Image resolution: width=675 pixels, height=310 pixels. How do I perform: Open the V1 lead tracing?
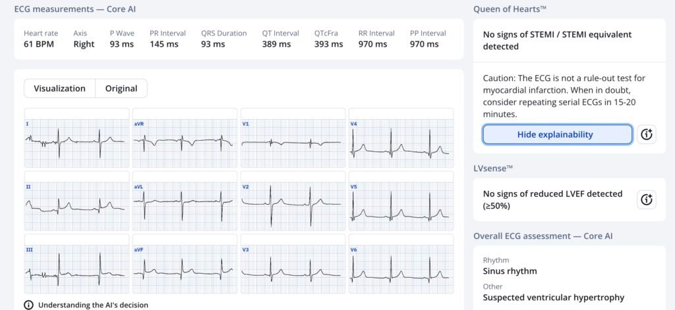[x=293, y=138]
